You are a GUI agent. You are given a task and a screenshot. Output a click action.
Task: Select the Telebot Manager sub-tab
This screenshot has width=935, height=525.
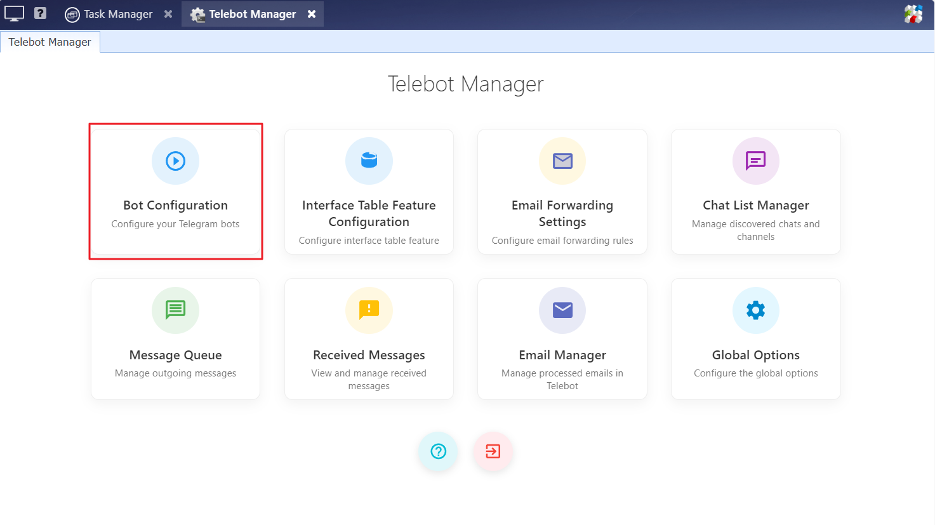pyautogui.click(x=50, y=42)
